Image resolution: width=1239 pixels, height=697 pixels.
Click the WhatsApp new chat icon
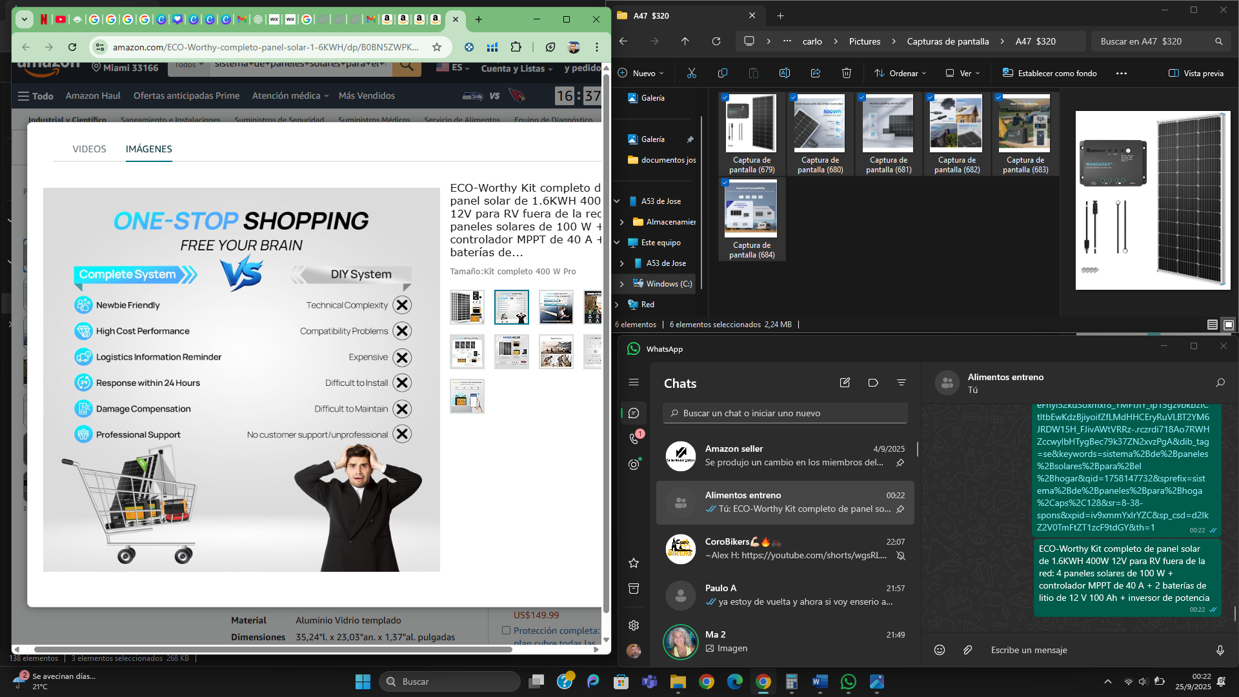coord(845,383)
